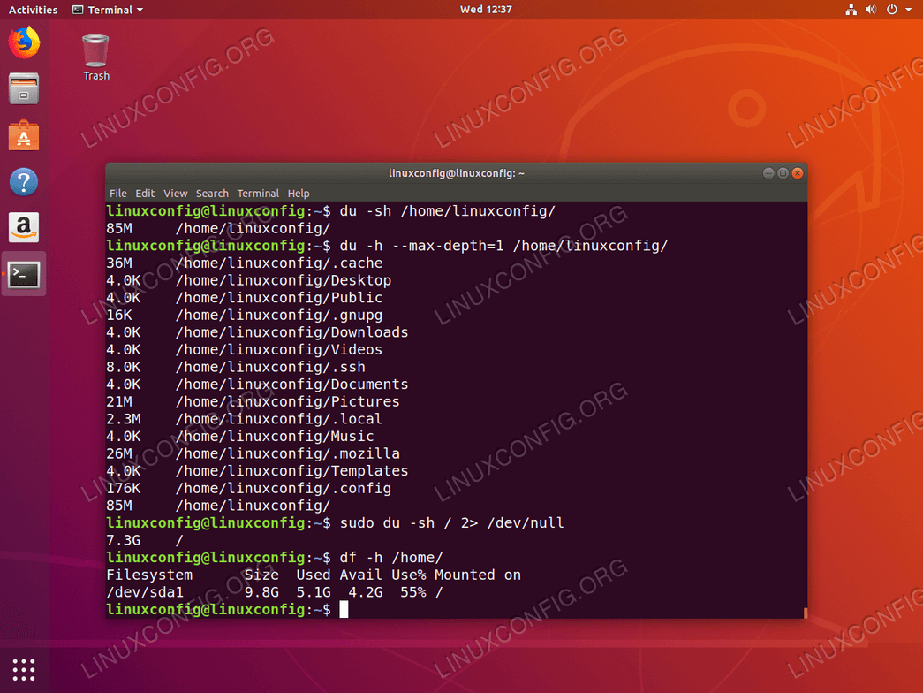Click the '36M' size value
923x693 pixels.
(x=119, y=263)
